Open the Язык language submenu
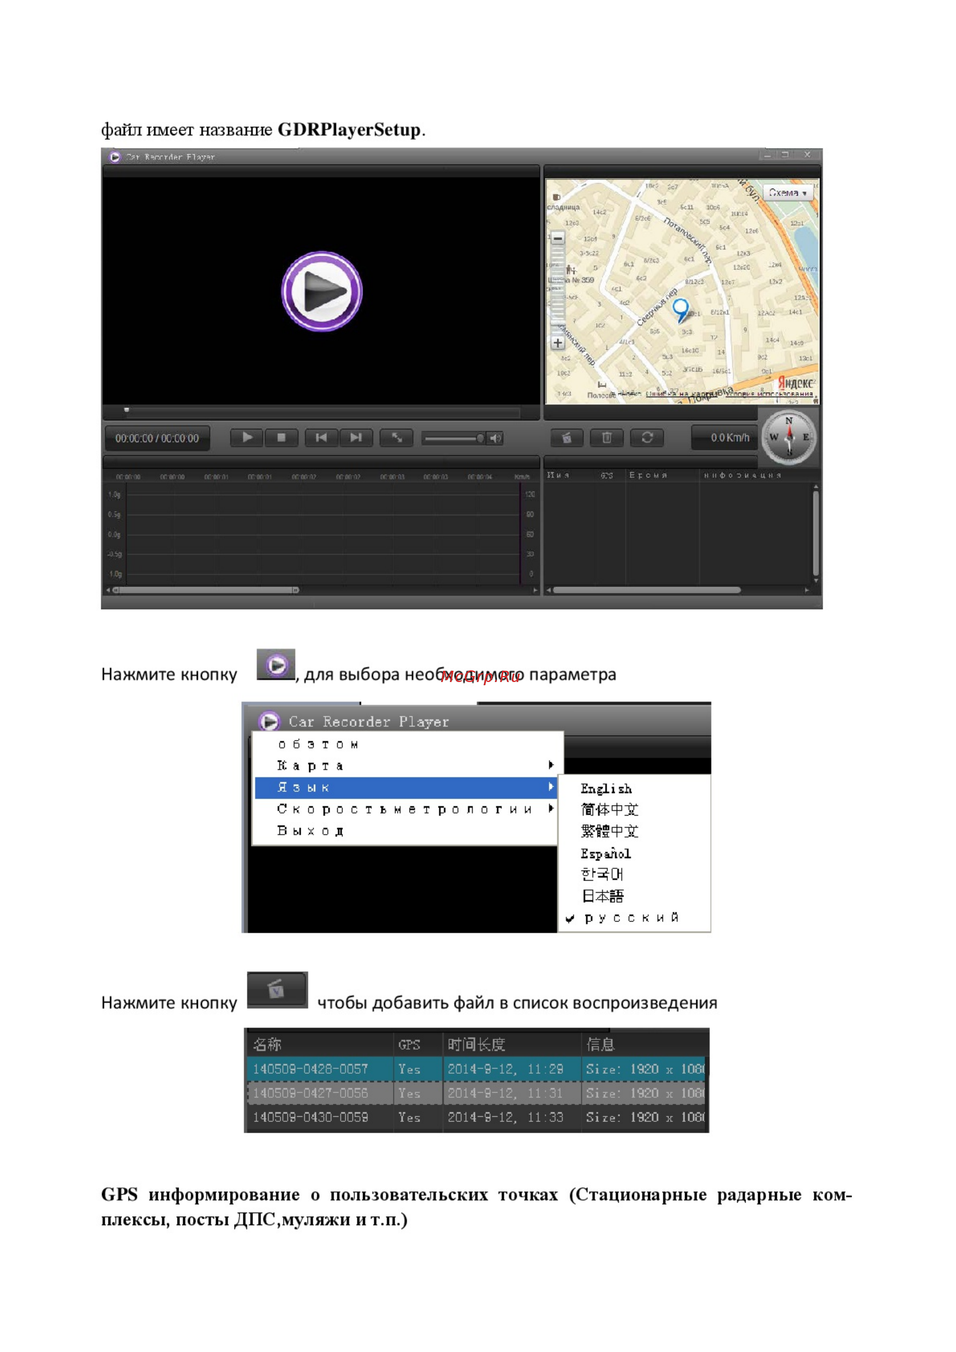Viewport: 956px width, 1352px height. (406, 787)
